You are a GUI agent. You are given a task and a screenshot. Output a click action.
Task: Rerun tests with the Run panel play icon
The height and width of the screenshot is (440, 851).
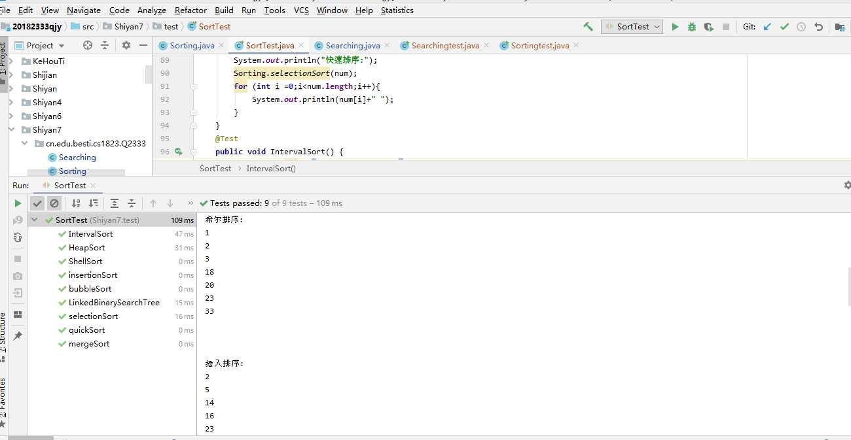[18, 203]
